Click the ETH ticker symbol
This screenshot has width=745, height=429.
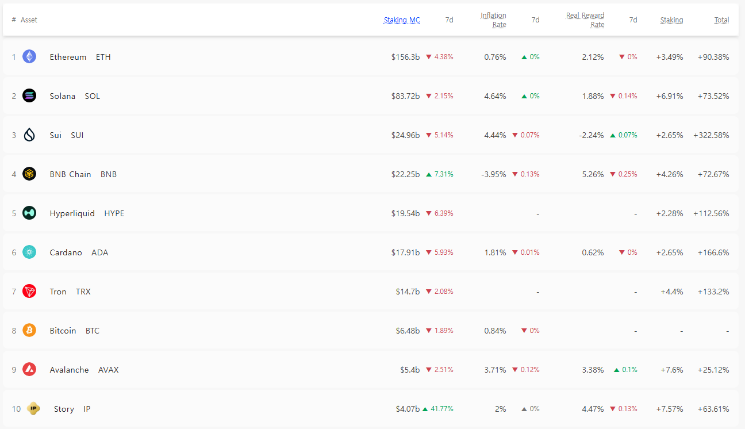[x=103, y=57]
